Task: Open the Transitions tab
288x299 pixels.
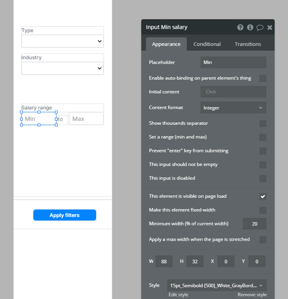Action: [248, 44]
